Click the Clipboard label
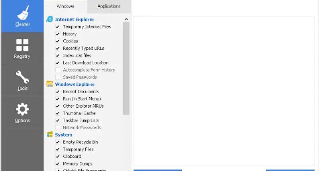The height and width of the screenshot is (171, 319). click(72, 157)
